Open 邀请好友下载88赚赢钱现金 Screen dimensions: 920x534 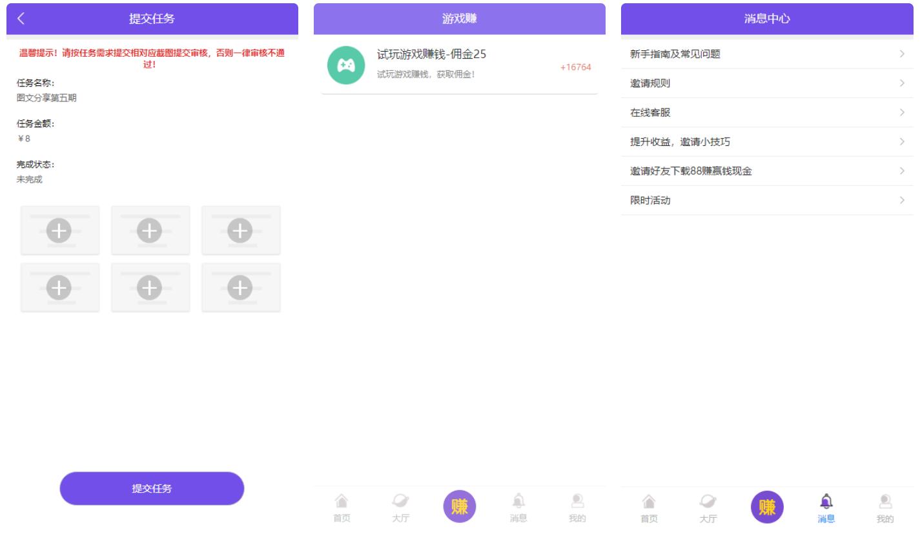[x=766, y=171]
